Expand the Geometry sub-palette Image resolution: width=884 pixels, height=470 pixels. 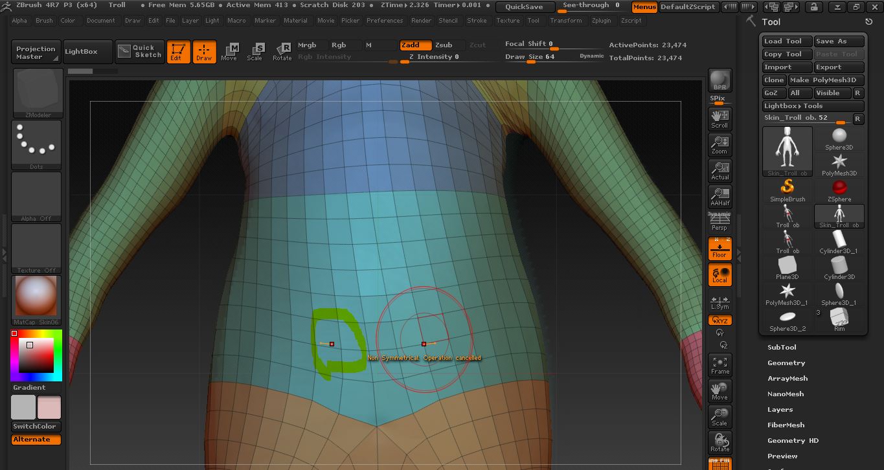pyautogui.click(x=786, y=363)
